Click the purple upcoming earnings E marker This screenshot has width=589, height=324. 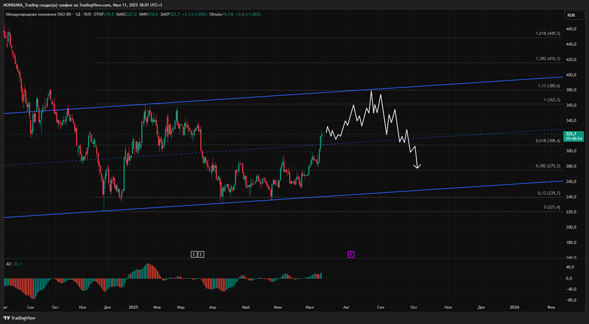[x=350, y=254]
